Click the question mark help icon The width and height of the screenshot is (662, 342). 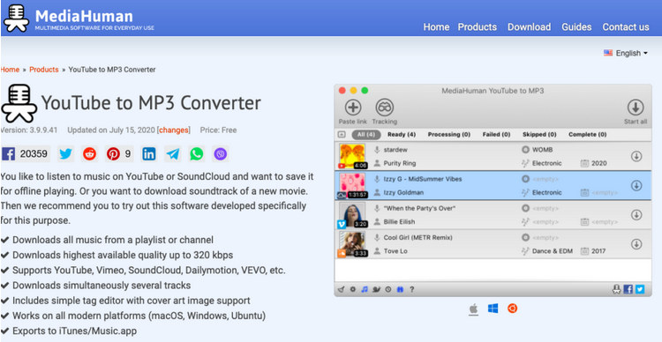pyautogui.click(x=411, y=290)
